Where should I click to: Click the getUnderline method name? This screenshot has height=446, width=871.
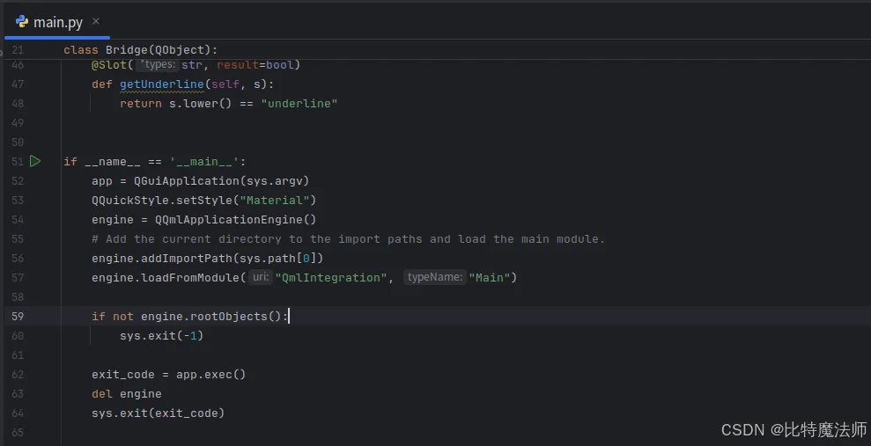(x=162, y=84)
